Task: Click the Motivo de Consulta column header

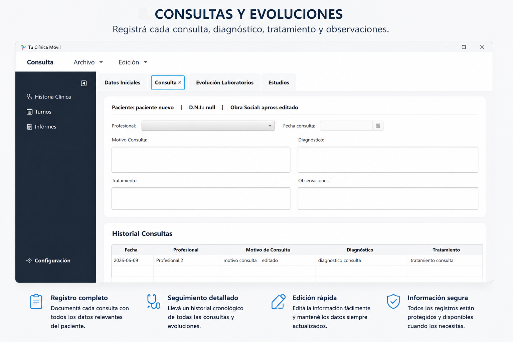Action: click(x=268, y=250)
